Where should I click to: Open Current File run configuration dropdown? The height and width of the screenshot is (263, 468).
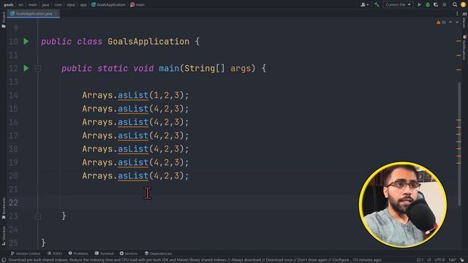pos(398,4)
